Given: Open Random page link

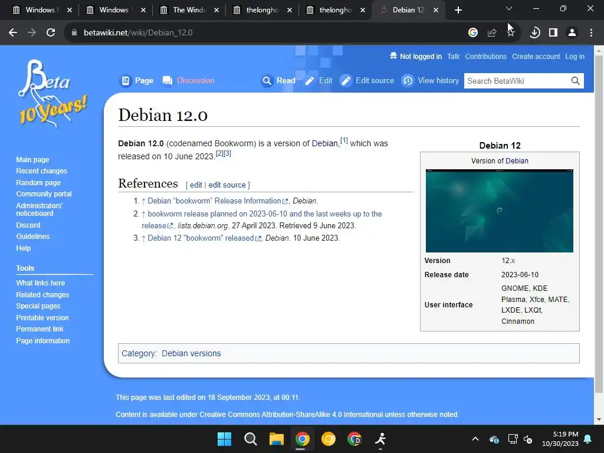Looking at the screenshot, I should [38, 183].
